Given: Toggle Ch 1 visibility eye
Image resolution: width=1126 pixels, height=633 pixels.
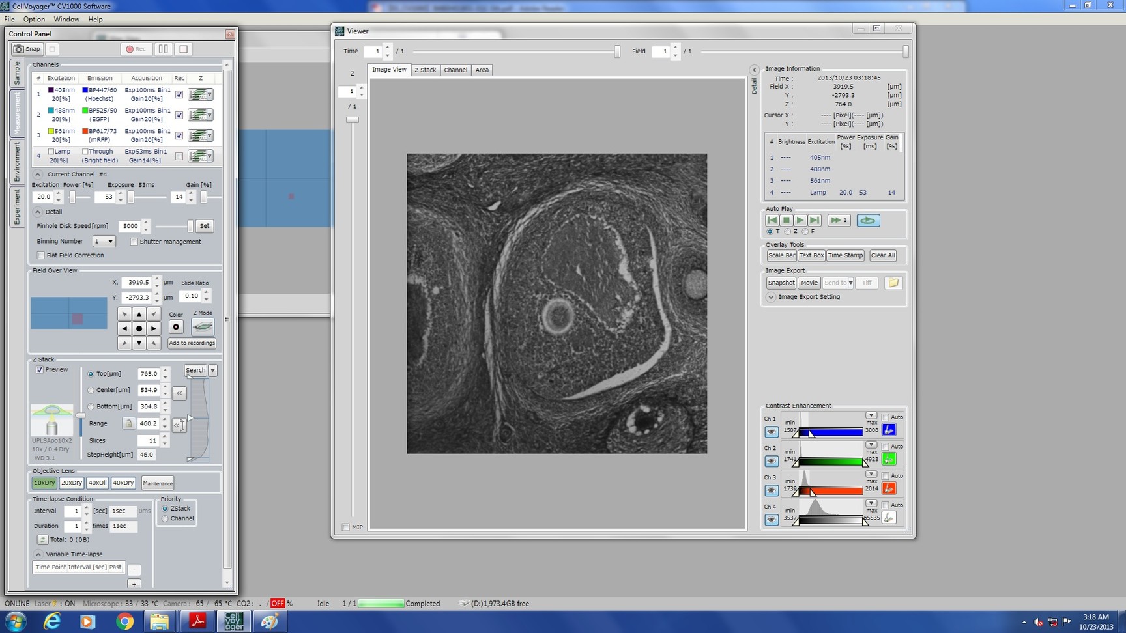Looking at the screenshot, I should (x=771, y=432).
